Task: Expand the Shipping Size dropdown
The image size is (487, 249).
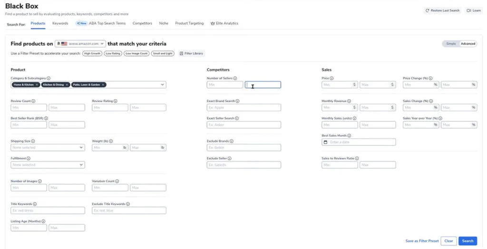Action: [x=48, y=148]
